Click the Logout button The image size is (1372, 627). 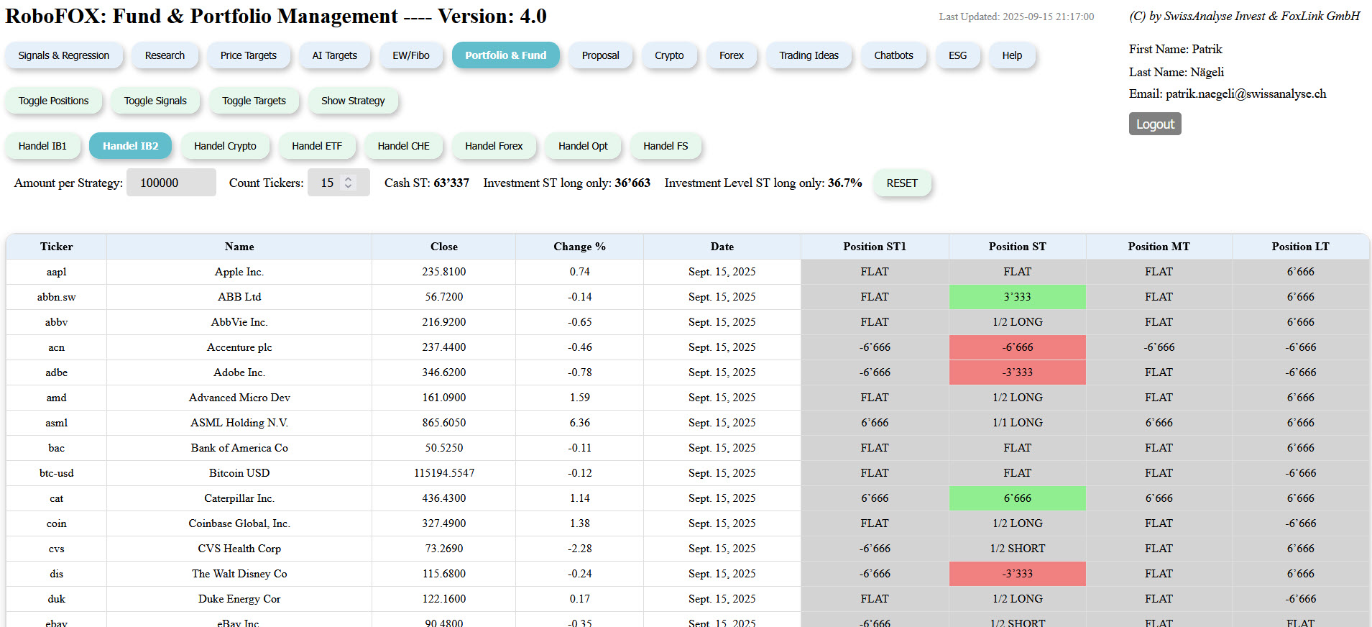pyautogui.click(x=1155, y=124)
